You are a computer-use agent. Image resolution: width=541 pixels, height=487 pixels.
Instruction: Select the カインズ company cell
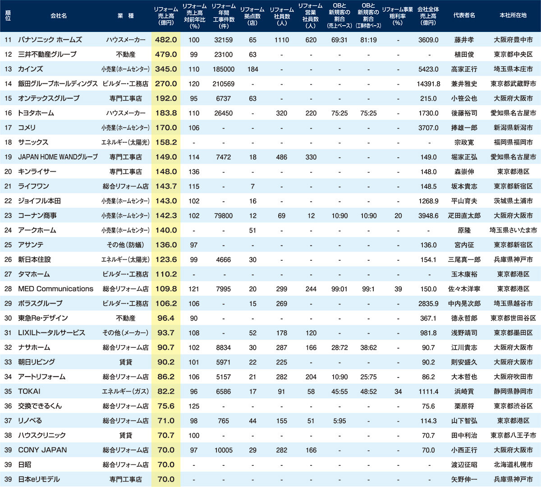coord(31,69)
